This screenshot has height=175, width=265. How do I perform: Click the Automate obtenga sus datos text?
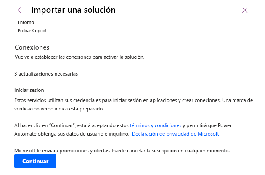click(x=72, y=134)
